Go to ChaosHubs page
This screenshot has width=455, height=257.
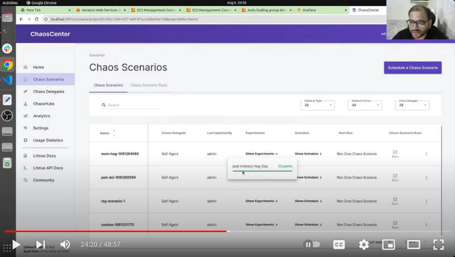tap(44, 104)
